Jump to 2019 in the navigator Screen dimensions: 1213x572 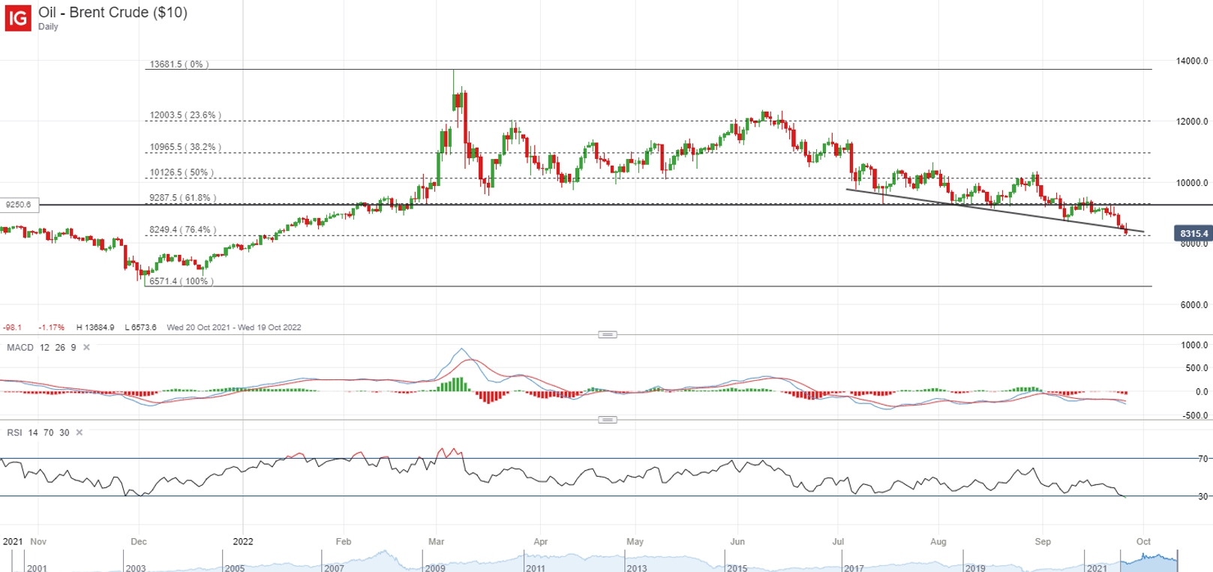974,568
